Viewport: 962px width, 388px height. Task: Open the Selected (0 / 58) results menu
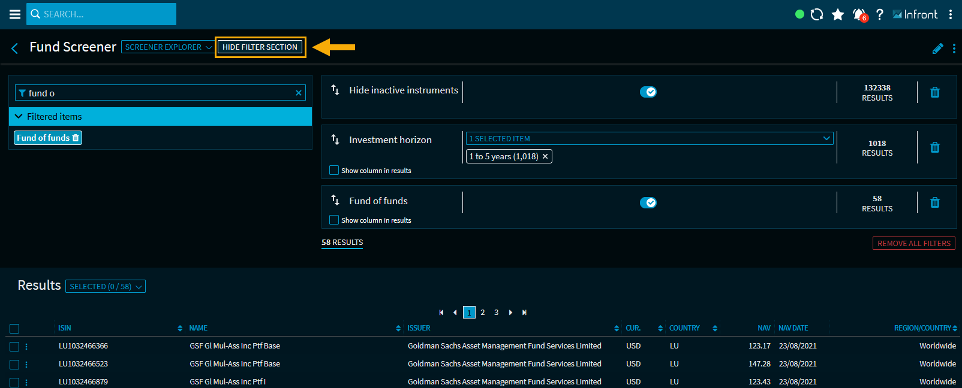tap(106, 286)
